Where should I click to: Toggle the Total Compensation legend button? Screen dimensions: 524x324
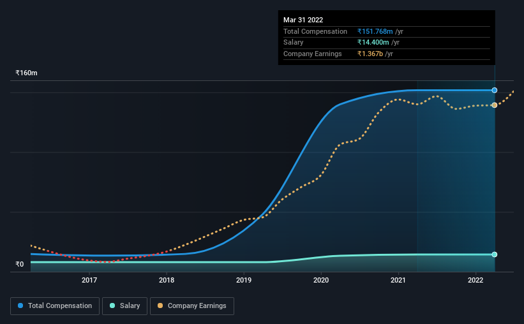pyautogui.click(x=55, y=306)
